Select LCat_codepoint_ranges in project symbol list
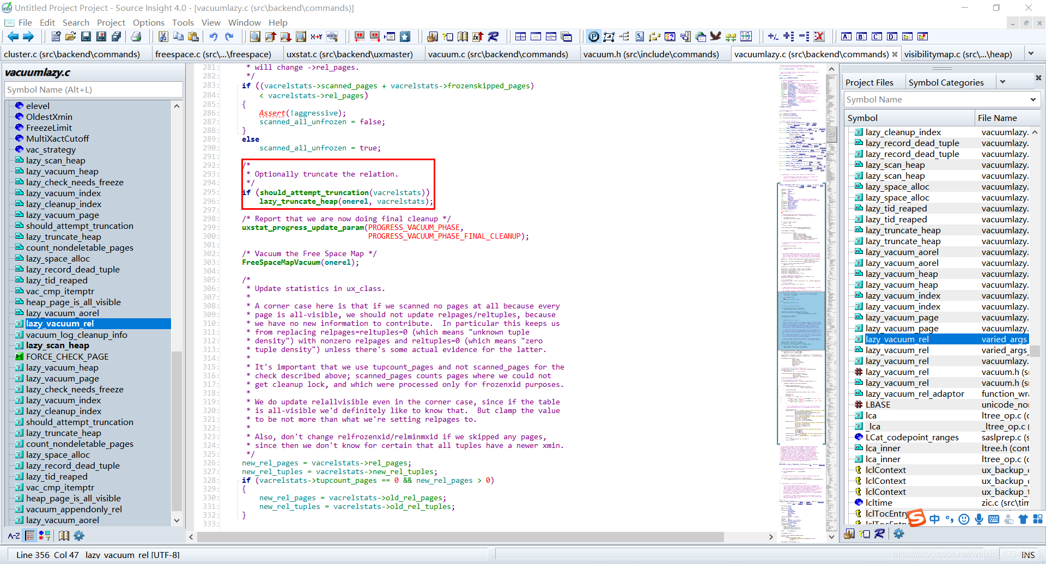The image size is (1046, 564). 912,437
